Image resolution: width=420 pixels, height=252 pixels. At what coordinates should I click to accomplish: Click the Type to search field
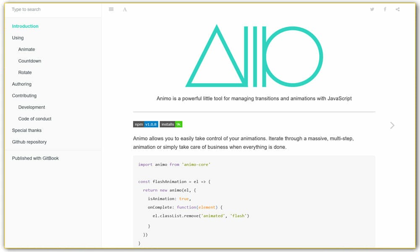[x=52, y=9]
